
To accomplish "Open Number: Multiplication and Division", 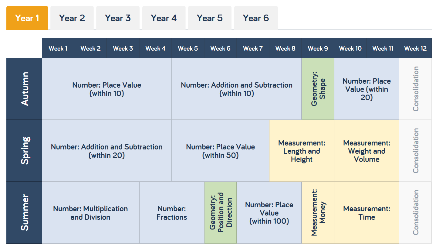I will point(90,213).
